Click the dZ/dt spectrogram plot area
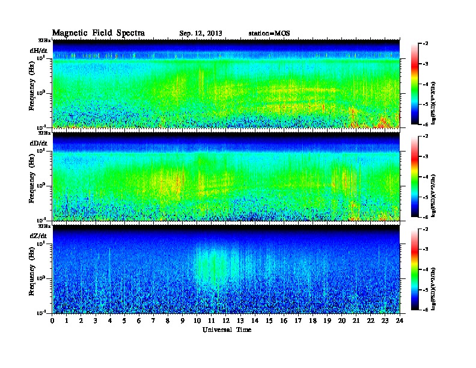 [x=226, y=269]
